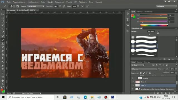The width and height of the screenshot is (178, 100).
Task: Select the Paint Bucket tool
Action: coord(3,55)
